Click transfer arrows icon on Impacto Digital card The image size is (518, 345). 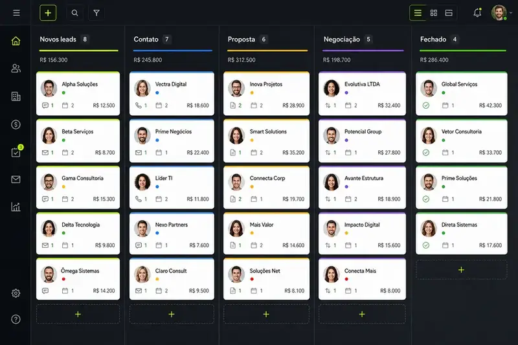point(328,245)
